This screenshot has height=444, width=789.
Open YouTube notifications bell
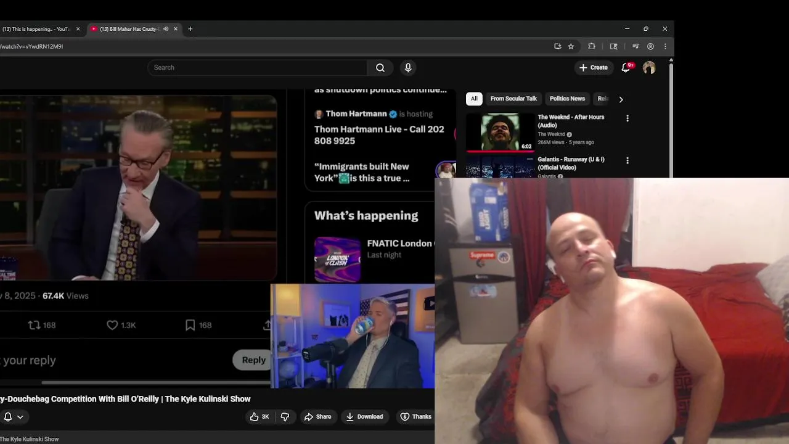(626, 68)
